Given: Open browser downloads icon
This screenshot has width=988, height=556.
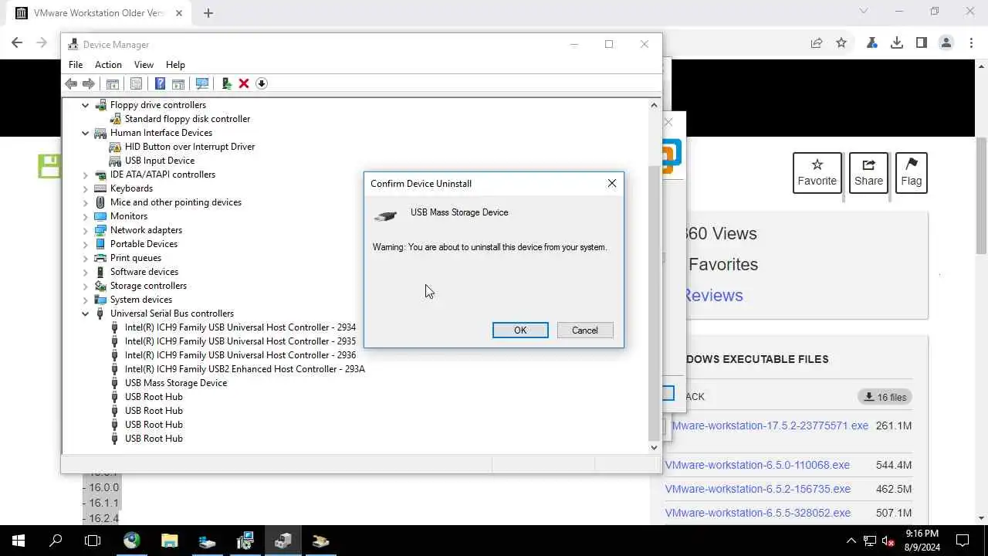Looking at the screenshot, I should pos(897,43).
